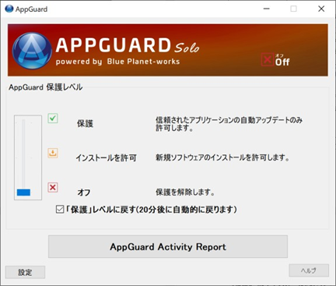Click the 保護を解除します。 description text

(x=185, y=192)
